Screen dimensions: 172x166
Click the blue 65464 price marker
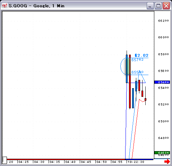(162, 82)
